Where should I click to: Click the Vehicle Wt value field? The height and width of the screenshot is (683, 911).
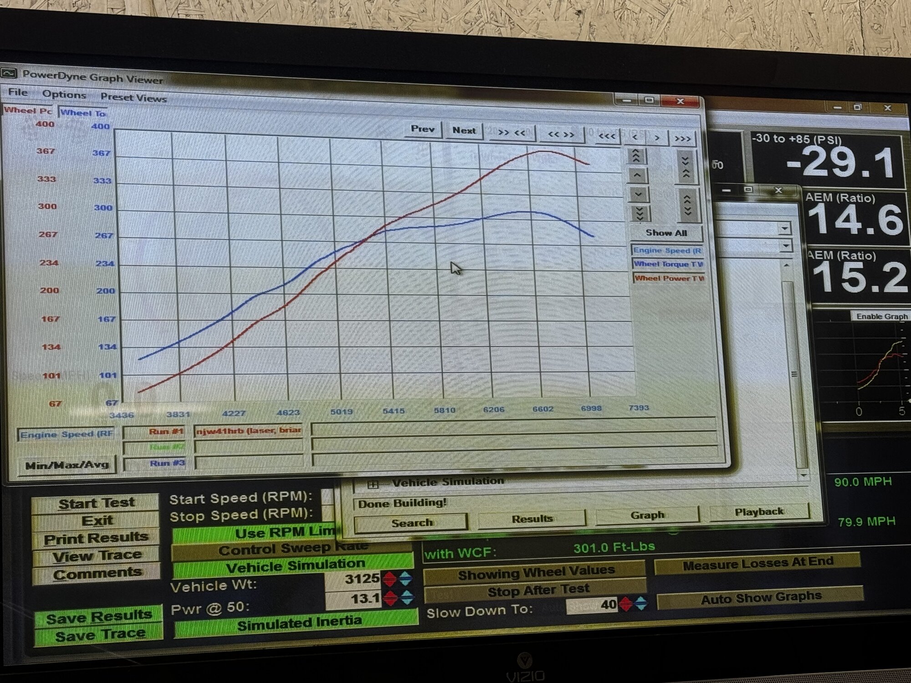(353, 579)
